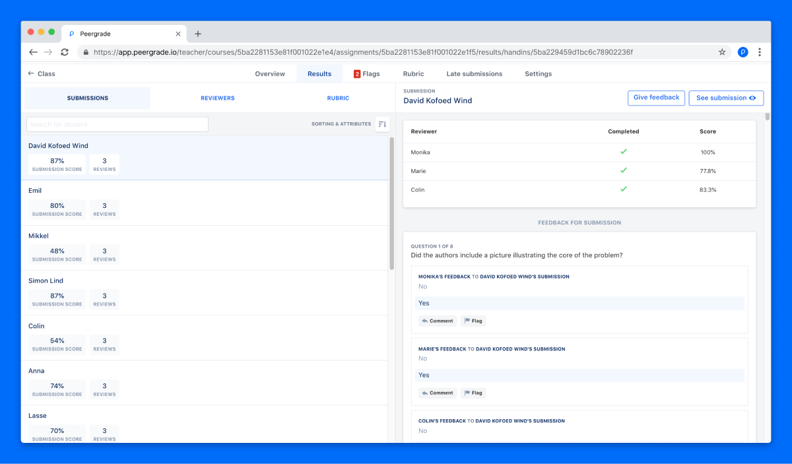
Task: Open the Rubric tab in the top navigation
Action: (x=413, y=74)
